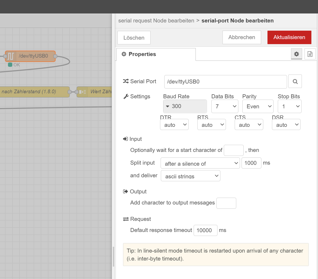318x279 pixels.
Task: Expand the Data Bits dropdown
Action: tap(225, 106)
